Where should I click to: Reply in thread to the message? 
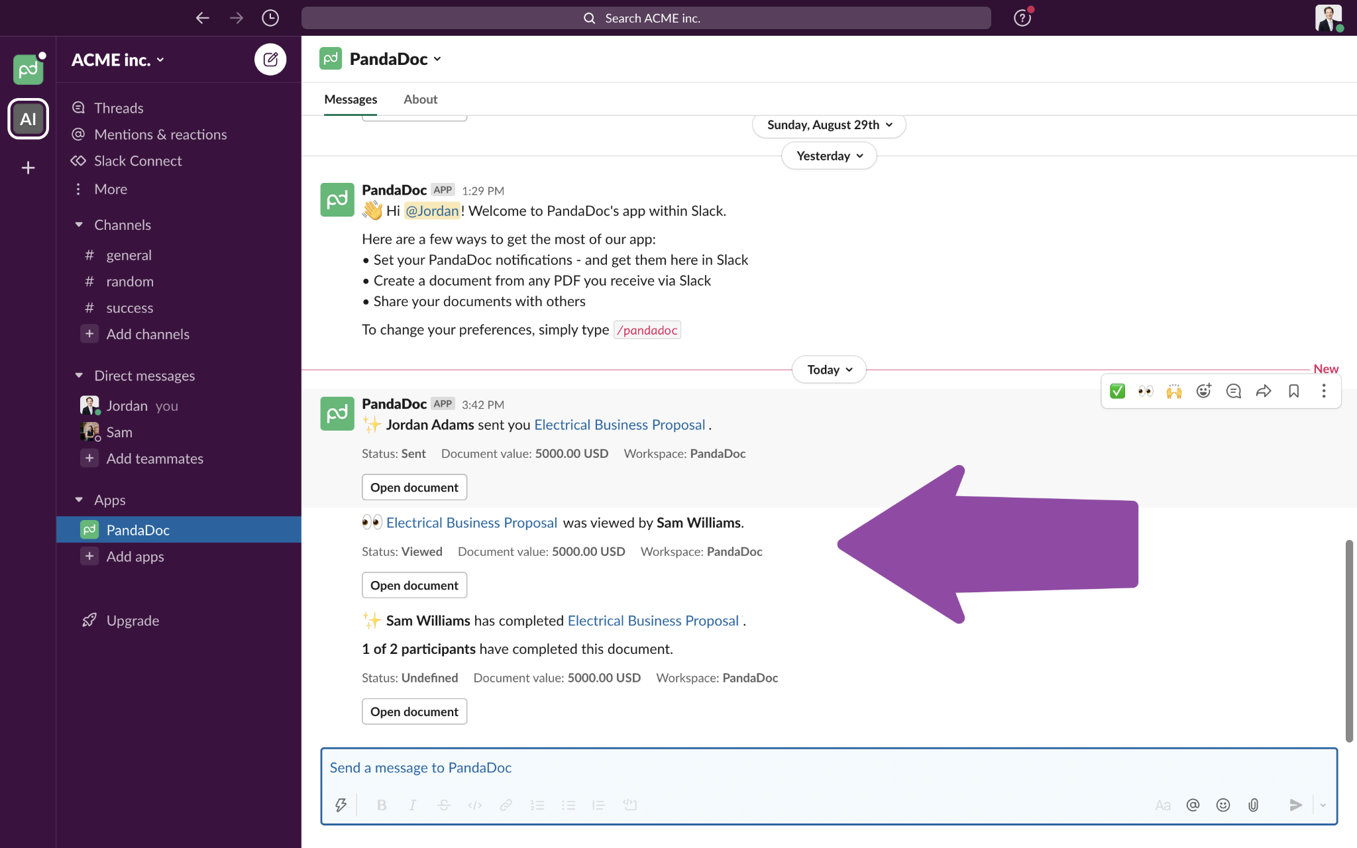pos(1233,391)
